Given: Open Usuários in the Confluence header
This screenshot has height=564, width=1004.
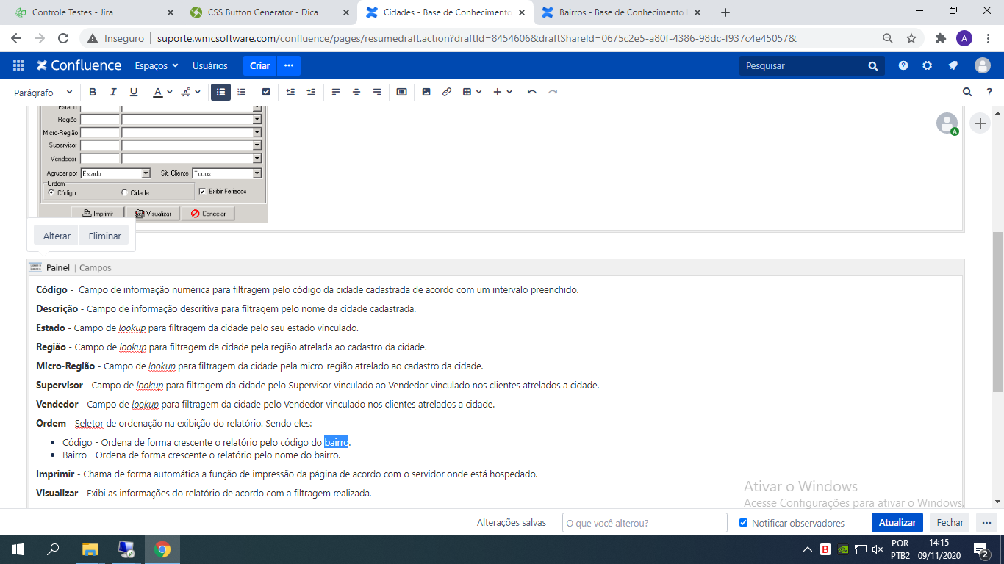Looking at the screenshot, I should pyautogui.click(x=209, y=65).
